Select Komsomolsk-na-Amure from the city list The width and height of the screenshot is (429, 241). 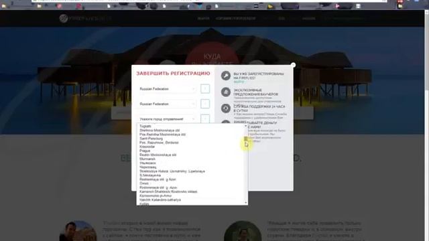[156, 195]
